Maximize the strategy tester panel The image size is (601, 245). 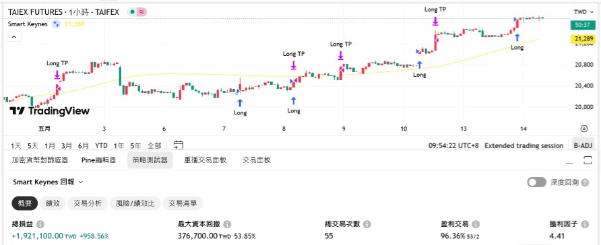(588, 160)
